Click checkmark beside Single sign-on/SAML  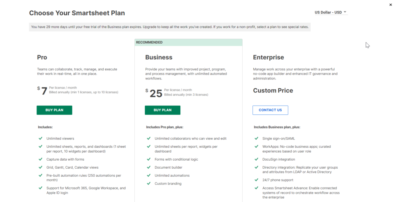256,138
